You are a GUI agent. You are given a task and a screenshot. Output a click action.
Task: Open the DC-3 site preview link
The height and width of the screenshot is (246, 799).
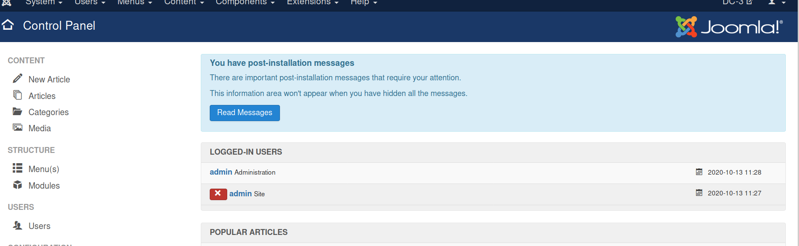click(737, 3)
